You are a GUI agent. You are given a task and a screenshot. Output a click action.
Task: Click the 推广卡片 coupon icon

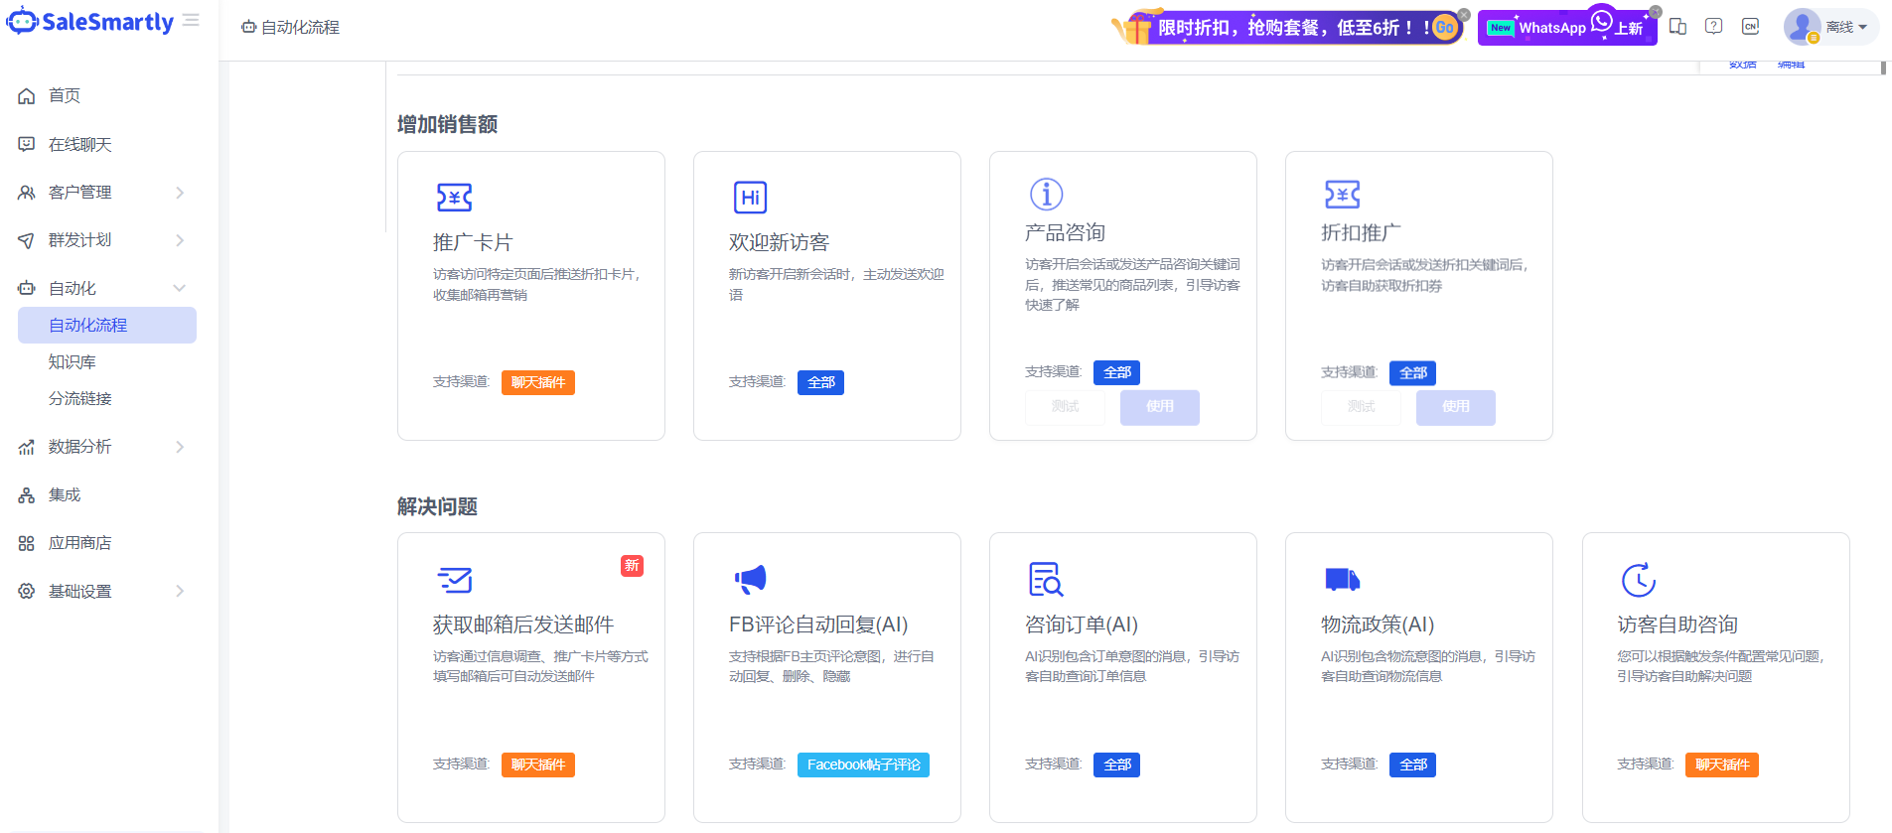tap(454, 197)
